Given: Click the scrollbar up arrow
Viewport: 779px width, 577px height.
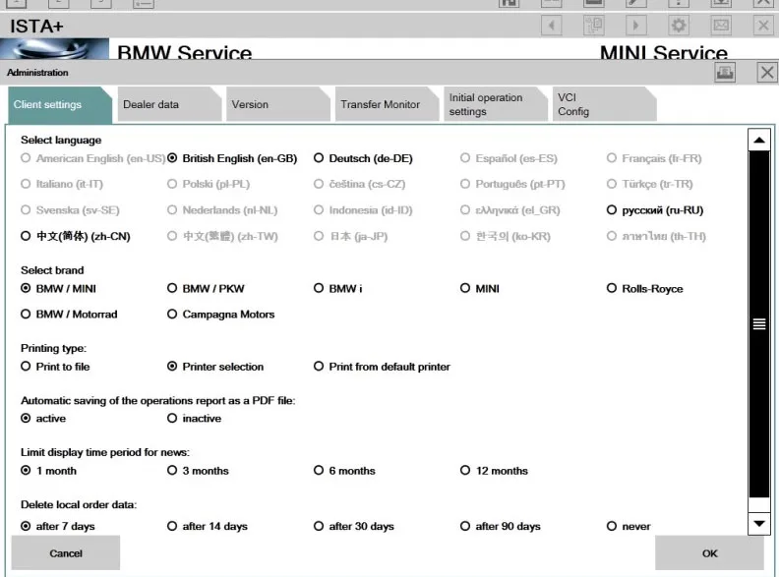Looking at the screenshot, I should tap(759, 140).
